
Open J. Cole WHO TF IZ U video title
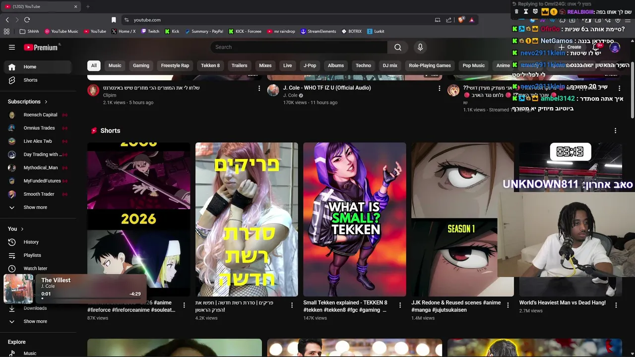(327, 88)
